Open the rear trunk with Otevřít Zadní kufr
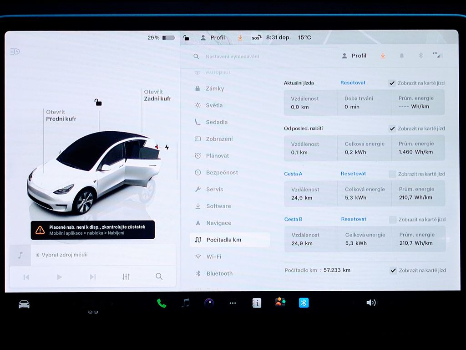 pyautogui.click(x=157, y=95)
